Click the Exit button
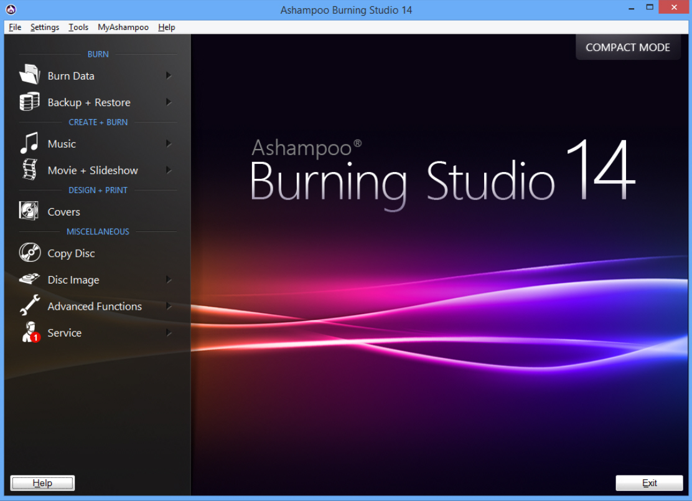Viewport: 692px width, 501px height. point(649,483)
